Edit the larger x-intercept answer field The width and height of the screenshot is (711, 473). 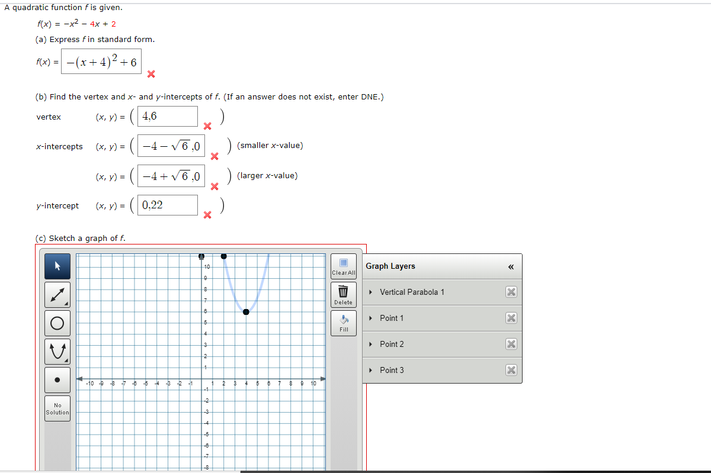coord(171,176)
